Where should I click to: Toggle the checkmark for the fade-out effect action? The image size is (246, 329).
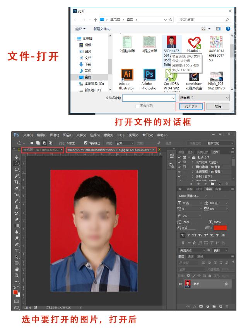(179, 162)
